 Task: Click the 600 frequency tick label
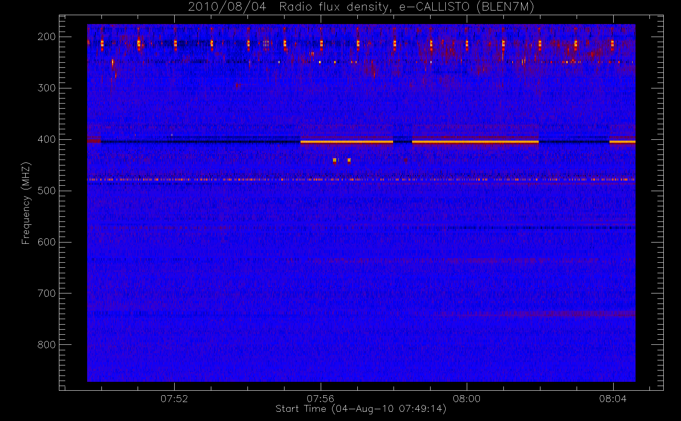pos(46,242)
